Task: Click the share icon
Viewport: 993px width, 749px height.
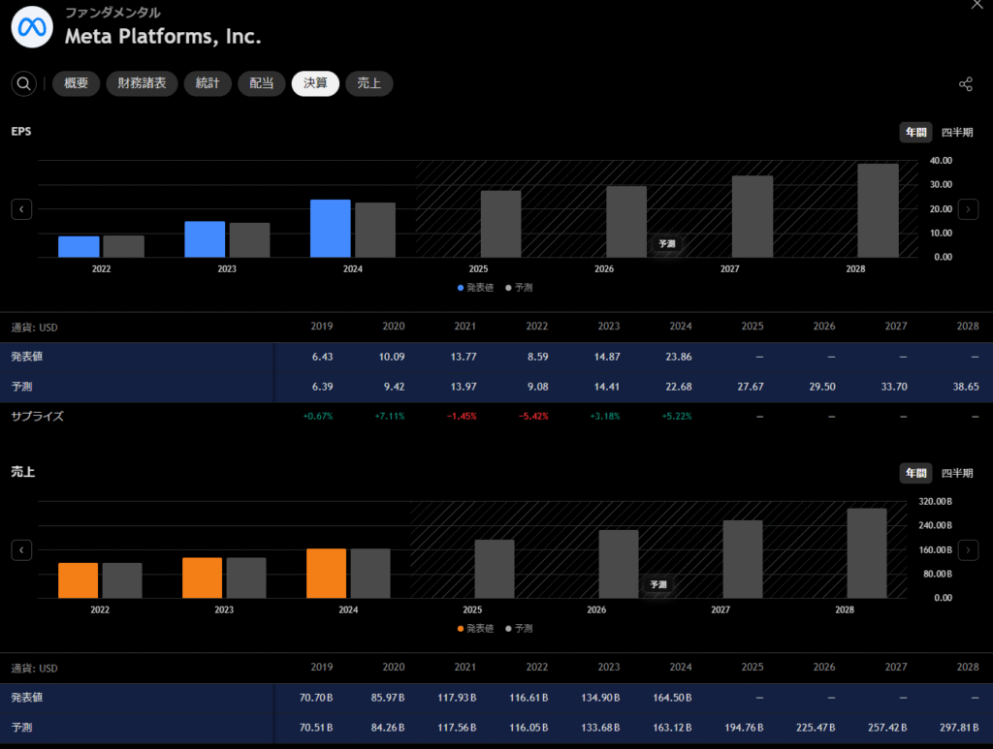Action: coord(965,84)
